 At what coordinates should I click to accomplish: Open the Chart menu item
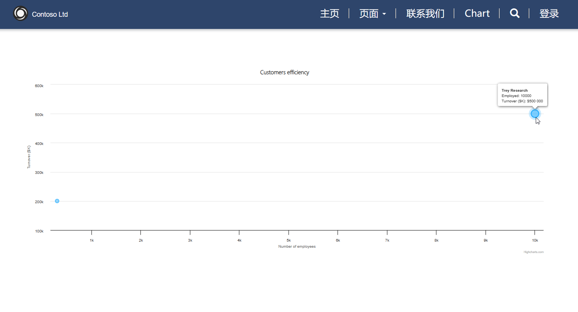point(477,14)
